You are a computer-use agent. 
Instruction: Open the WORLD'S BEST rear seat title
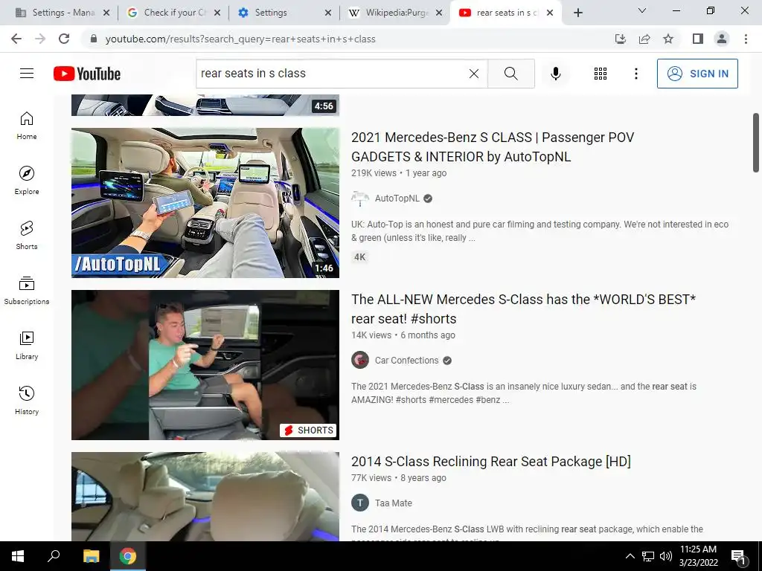[x=523, y=309]
